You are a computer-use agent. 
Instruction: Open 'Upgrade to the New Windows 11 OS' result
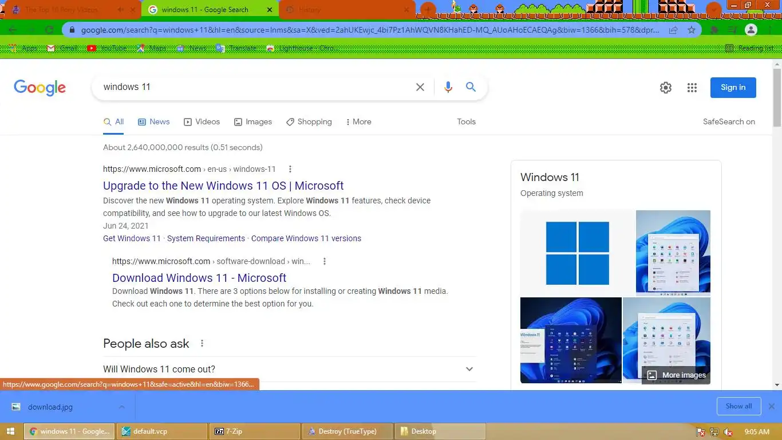tap(223, 186)
